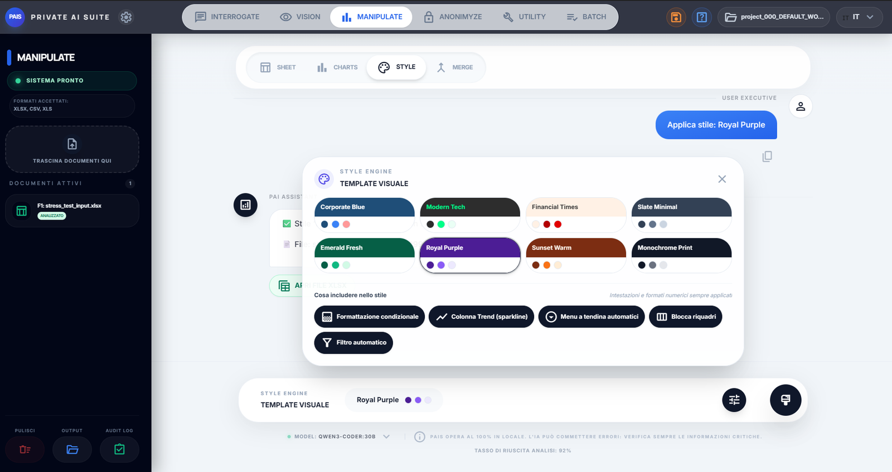Toggle Filtro automatico option
The height and width of the screenshot is (472, 892).
click(x=353, y=343)
